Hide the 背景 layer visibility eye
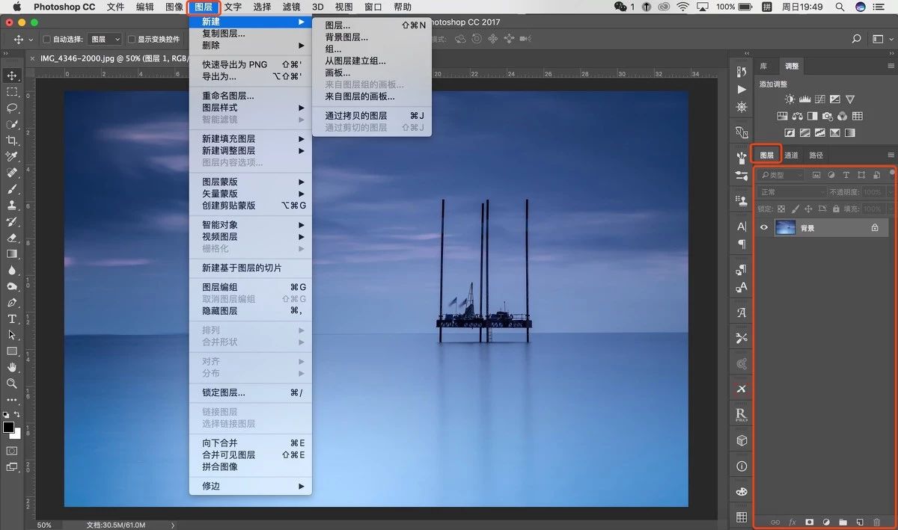The width and height of the screenshot is (898, 530). (764, 227)
